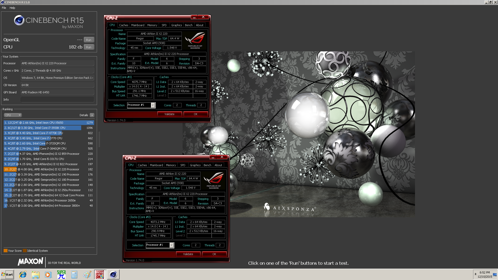Click the MAXON logo in Cinebench
The height and width of the screenshot is (280, 498).
point(31,262)
